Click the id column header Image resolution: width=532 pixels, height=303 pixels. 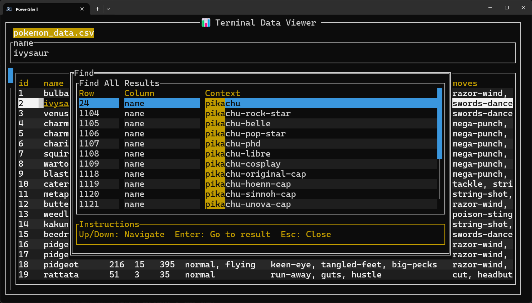pos(23,83)
